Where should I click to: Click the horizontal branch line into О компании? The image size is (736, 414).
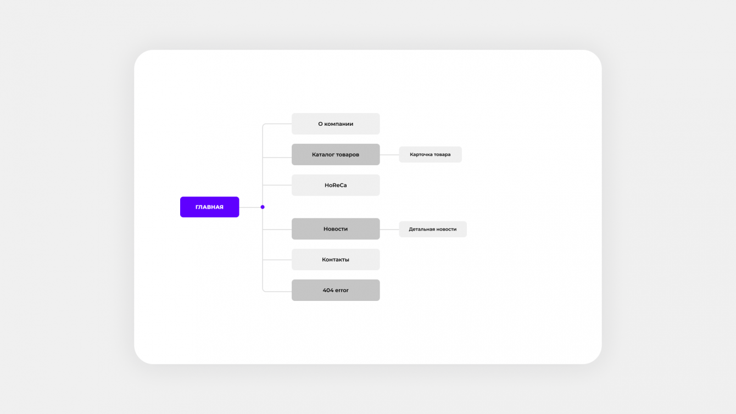click(x=278, y=124)
